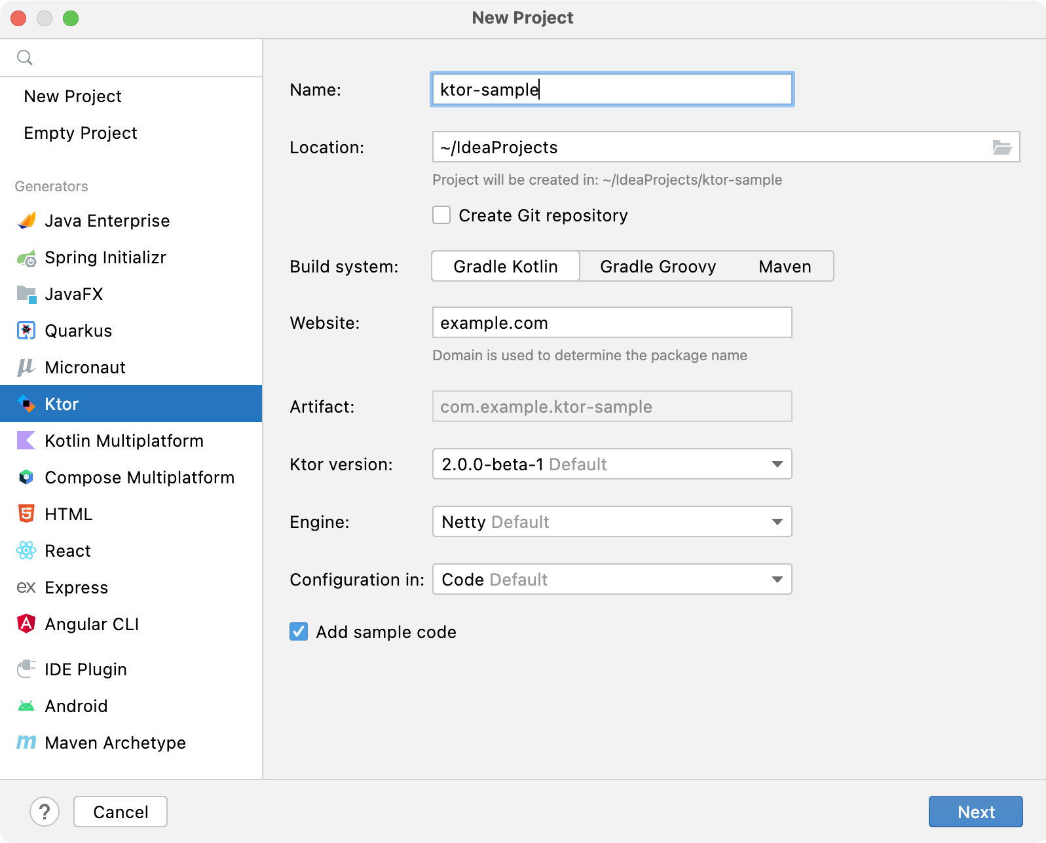The height and width of the screenshot is (843, 1046).
Task: Click the Express 'ex' icon
Action: pyautogui.click(x=26, y=588)
